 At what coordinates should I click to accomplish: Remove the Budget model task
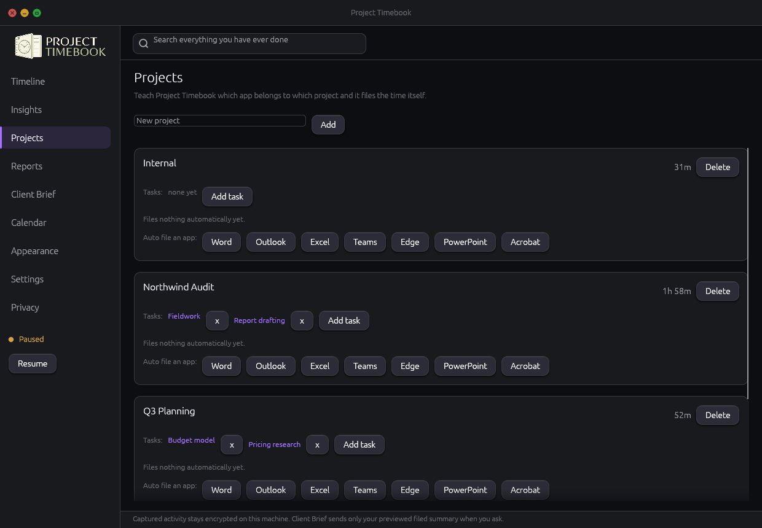232,445
